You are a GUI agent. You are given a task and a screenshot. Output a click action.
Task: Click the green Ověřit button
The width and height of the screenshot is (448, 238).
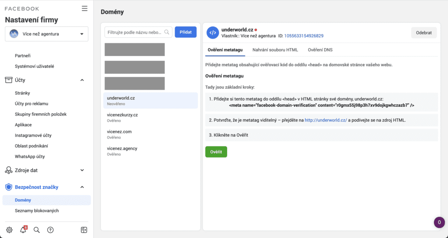(x=216, y=151)
